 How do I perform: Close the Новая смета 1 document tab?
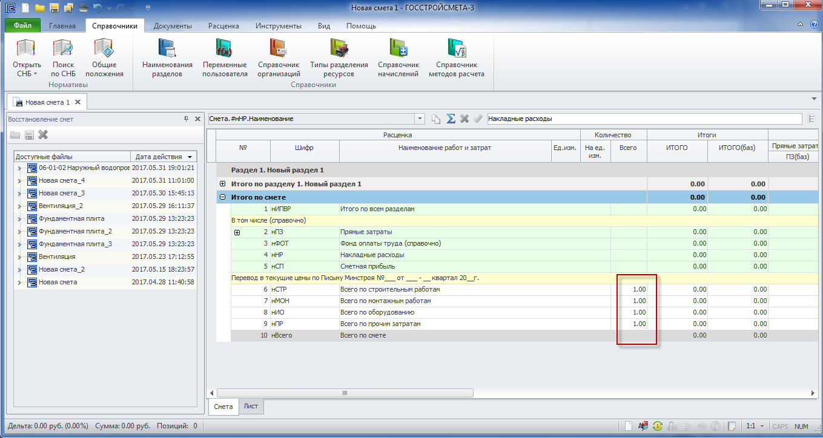pos(78,102)
